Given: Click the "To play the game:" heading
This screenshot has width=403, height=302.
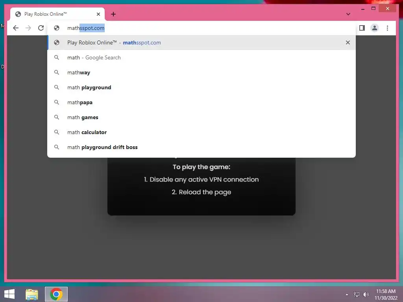Looking at the screenshot, I should (x=201, y=167).
